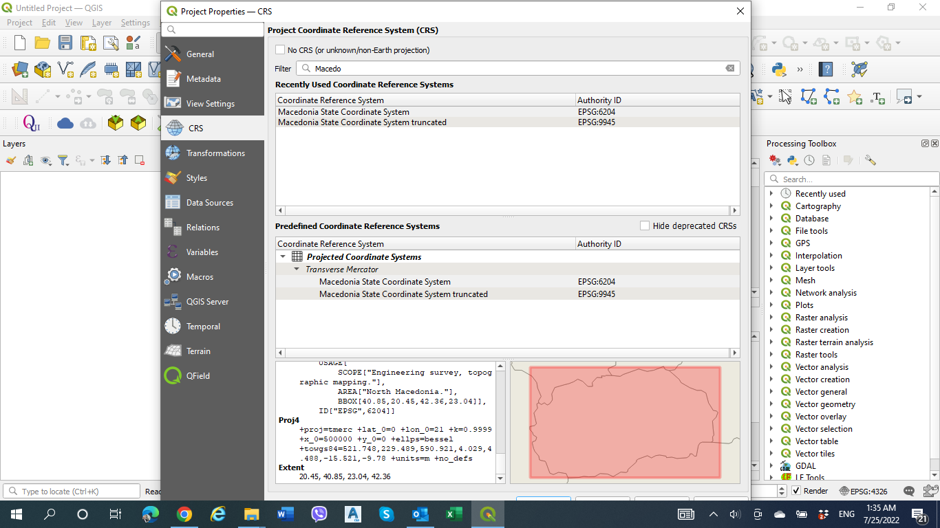This screenshot has width=940, height=528.
Task: Open the Python Console icon
Action: [779, 69]
